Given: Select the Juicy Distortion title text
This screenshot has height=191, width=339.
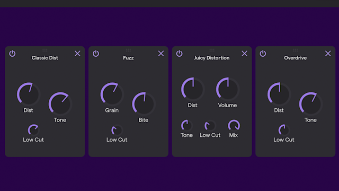Looking at the screenshot, I should [212, 58].
